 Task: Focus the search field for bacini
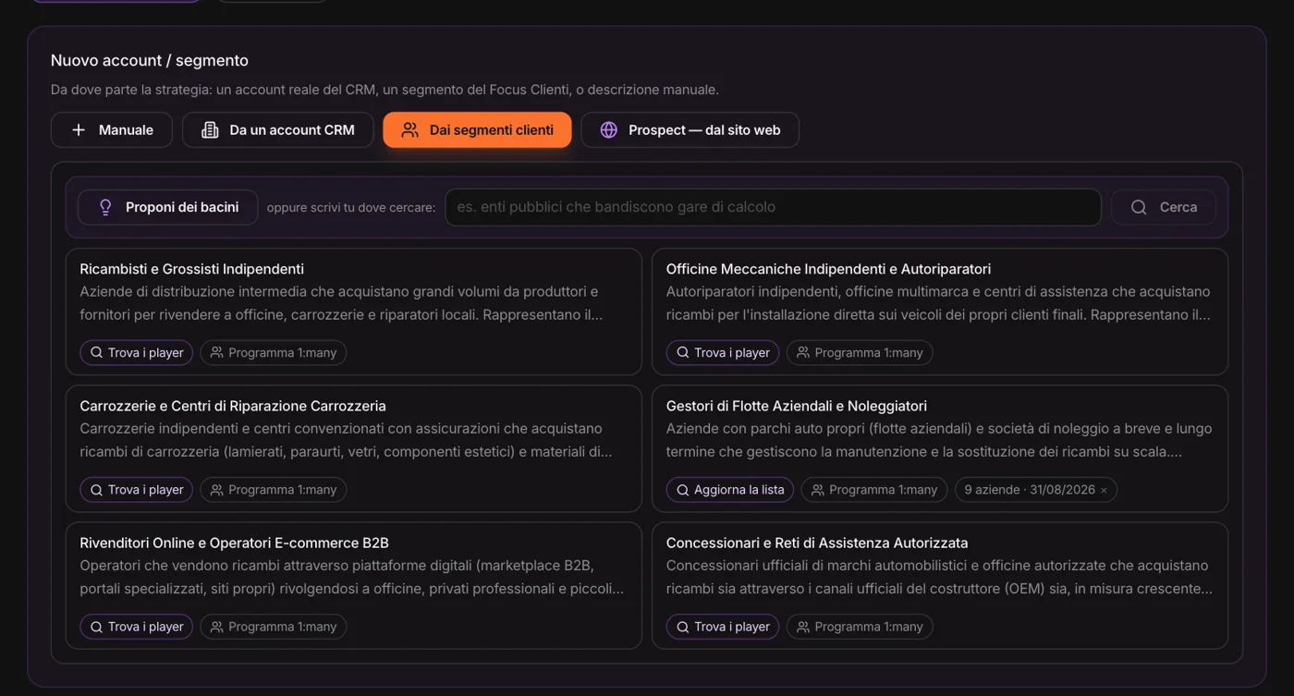click(773, 207)
